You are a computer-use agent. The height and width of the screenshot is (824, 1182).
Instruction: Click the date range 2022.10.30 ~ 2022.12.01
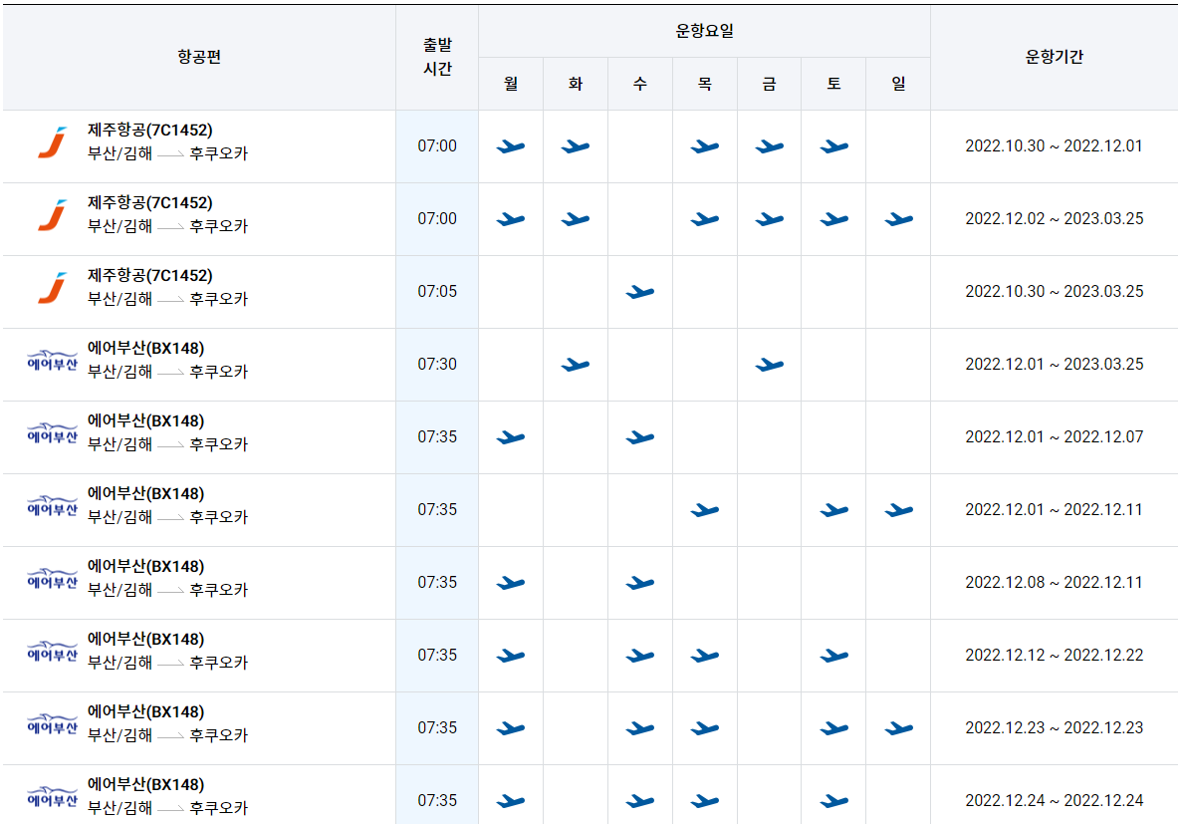coord(1054,145)
